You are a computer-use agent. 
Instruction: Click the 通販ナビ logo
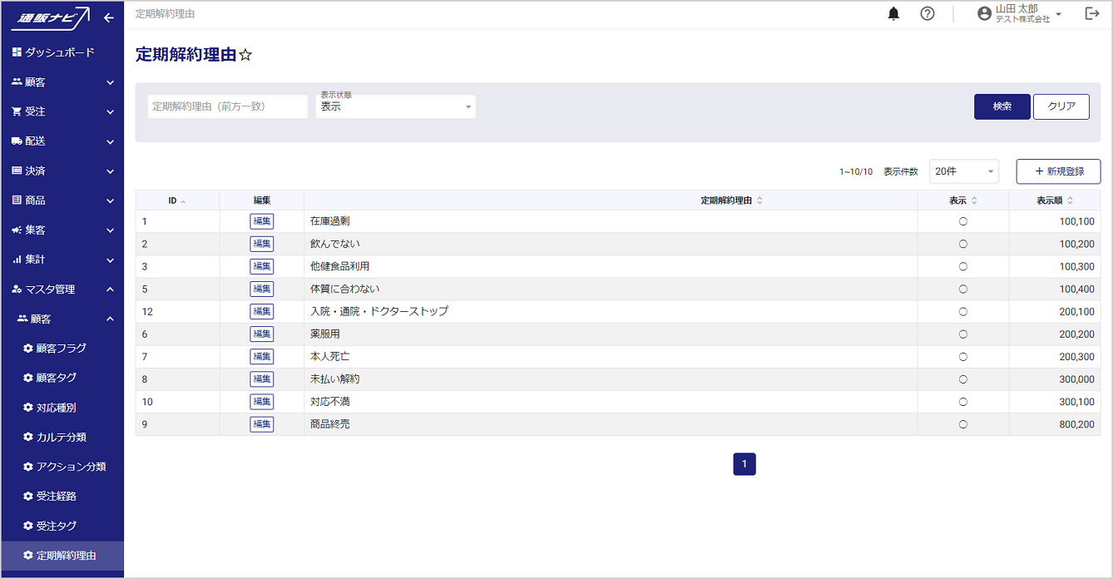[52, 17]
